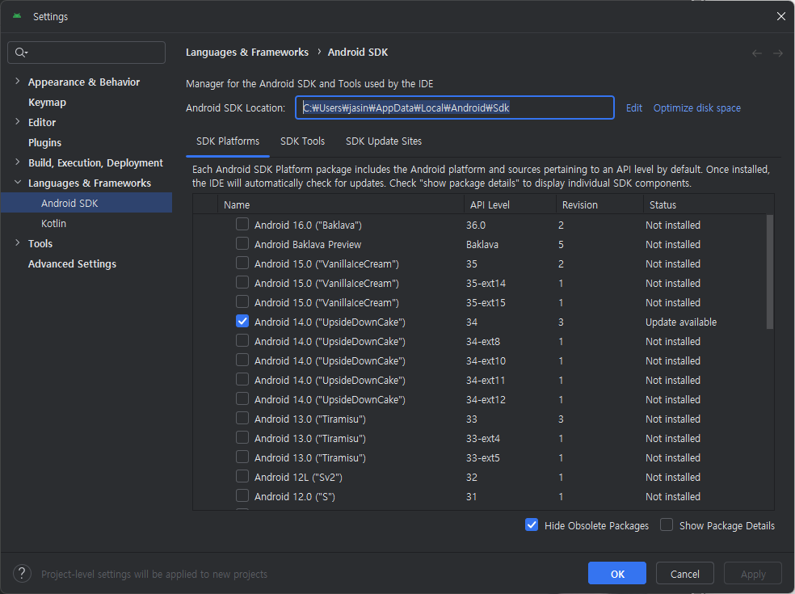Check Android 15.0 API 35 checkbox
795x594 pixels.
(x=242, y=263)
